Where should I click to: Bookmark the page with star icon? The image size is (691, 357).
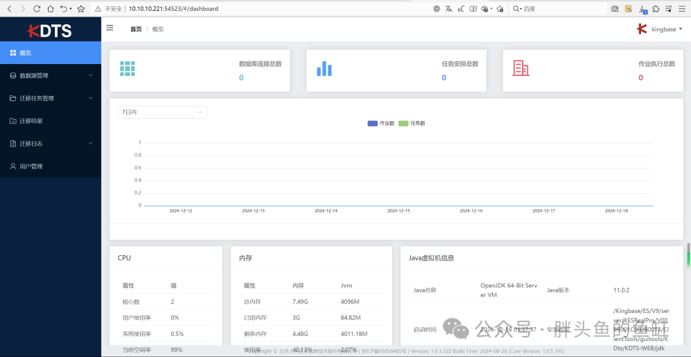tap(81, 9)
